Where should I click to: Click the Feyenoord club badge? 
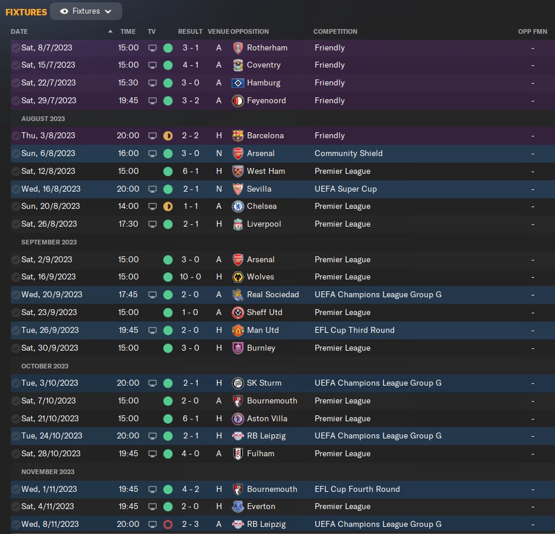238,101
